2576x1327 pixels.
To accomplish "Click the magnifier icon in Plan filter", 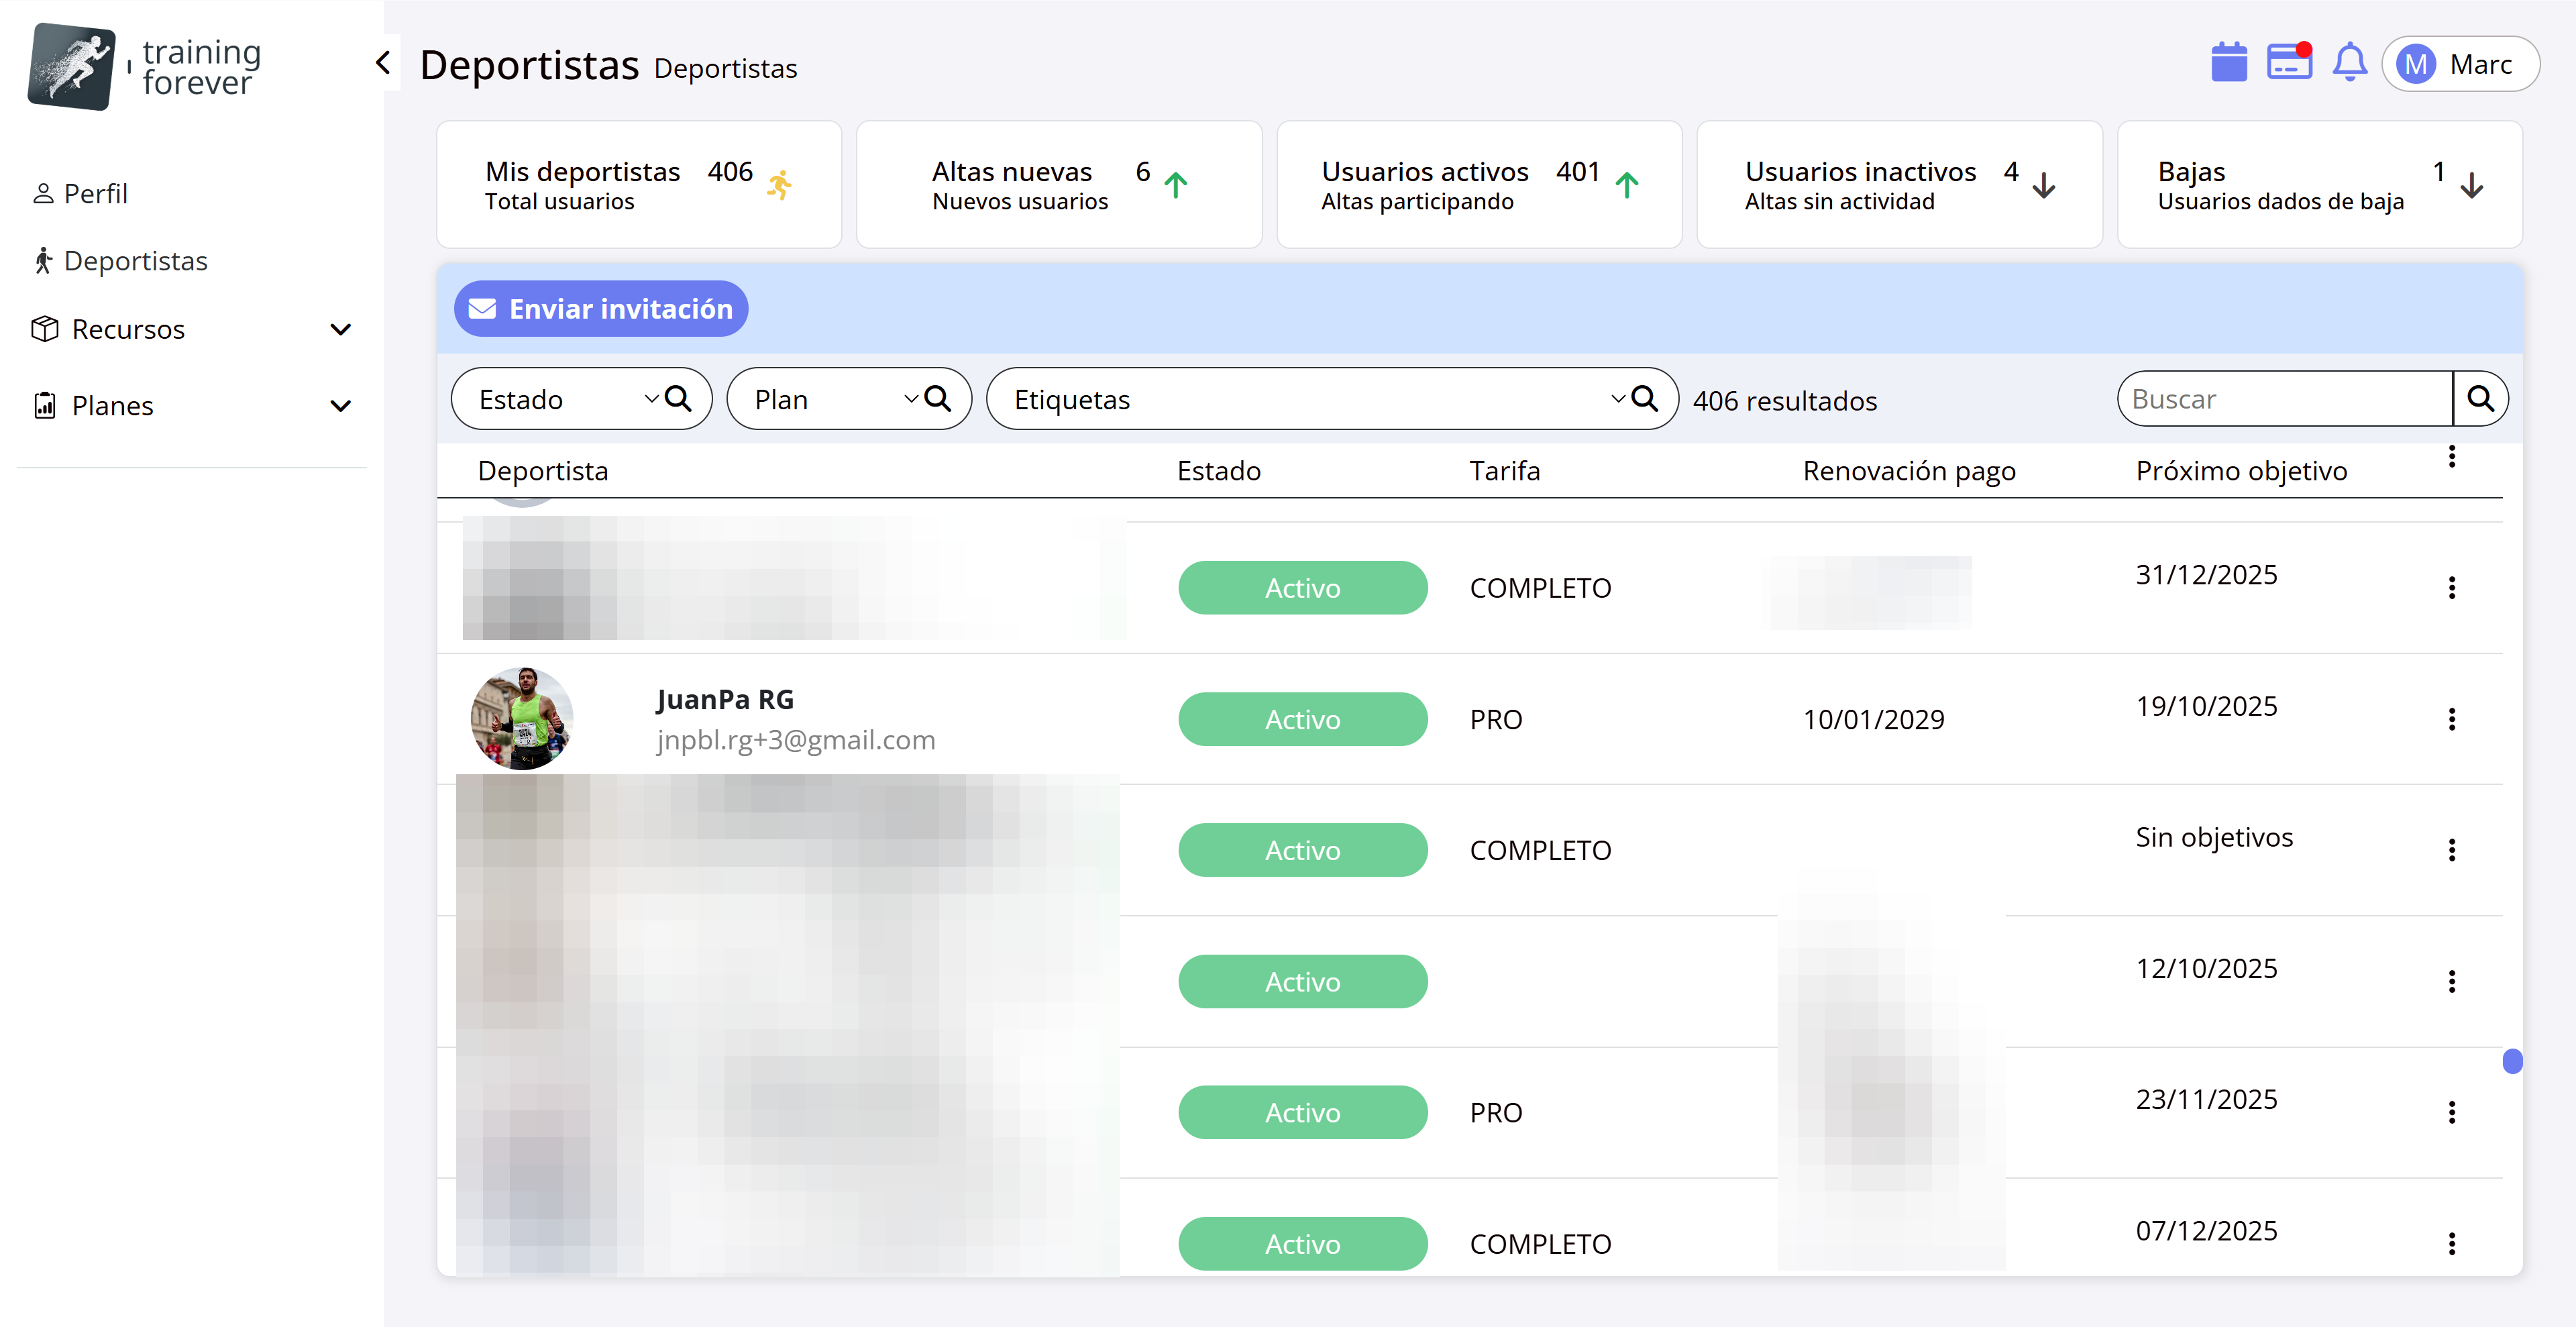I will click(x=937, y=399).
